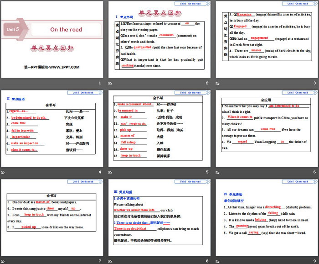This screenshot has width=319, height=264.
Task: Click the slide number 1 label
Action: 99,83
